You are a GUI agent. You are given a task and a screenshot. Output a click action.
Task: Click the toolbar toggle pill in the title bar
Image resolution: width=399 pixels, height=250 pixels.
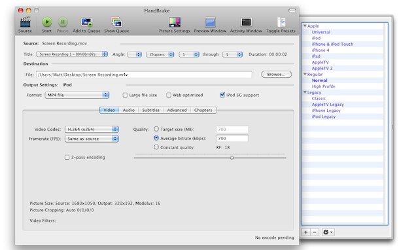pos(292,10)
